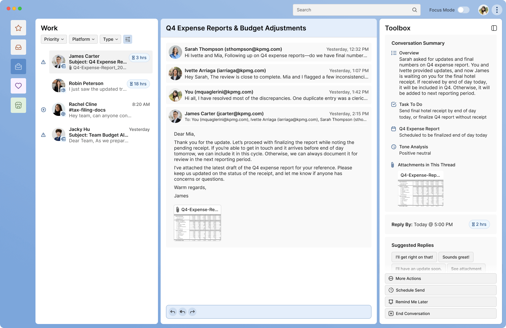506x328 pixels.
Task: Click the Overview list icon
Action: (394, 53)
